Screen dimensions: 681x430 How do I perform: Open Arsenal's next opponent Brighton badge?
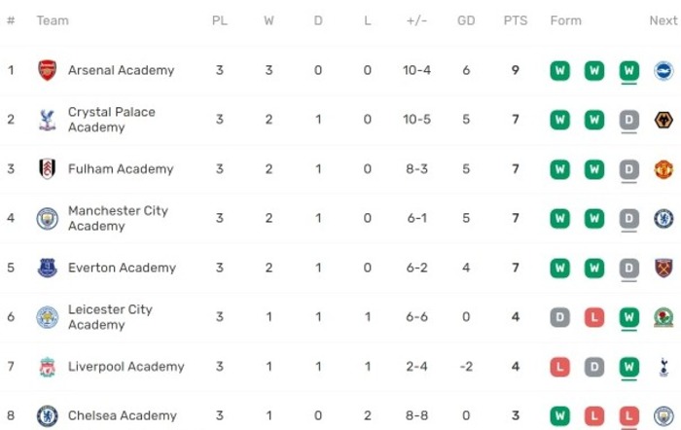(663, 70)
